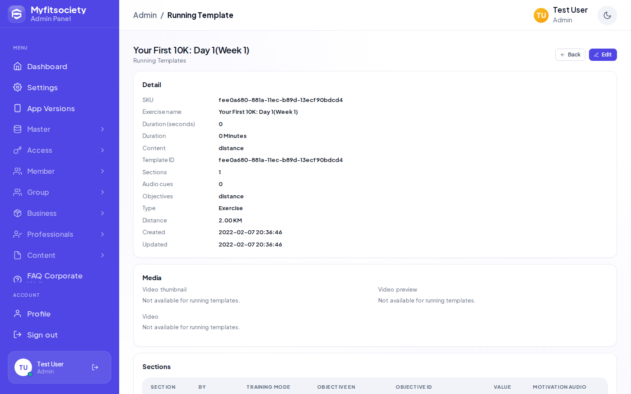The height and width of the screenshot is (394, 631).
Task: Click the App Versions phone icon
Action: click(x=18, y=108)
